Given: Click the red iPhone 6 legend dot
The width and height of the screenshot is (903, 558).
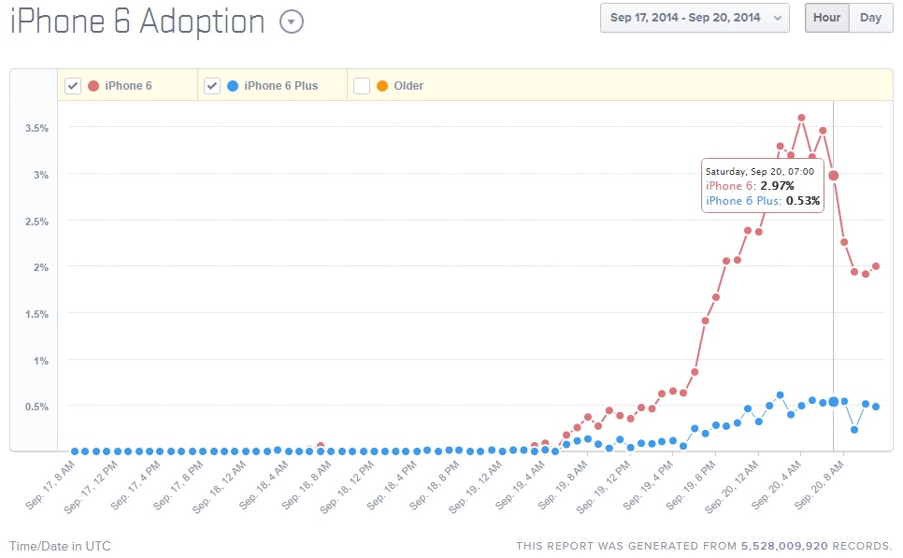Looking at the screenshot, I should pyautogui.click(x=93, y=85).
